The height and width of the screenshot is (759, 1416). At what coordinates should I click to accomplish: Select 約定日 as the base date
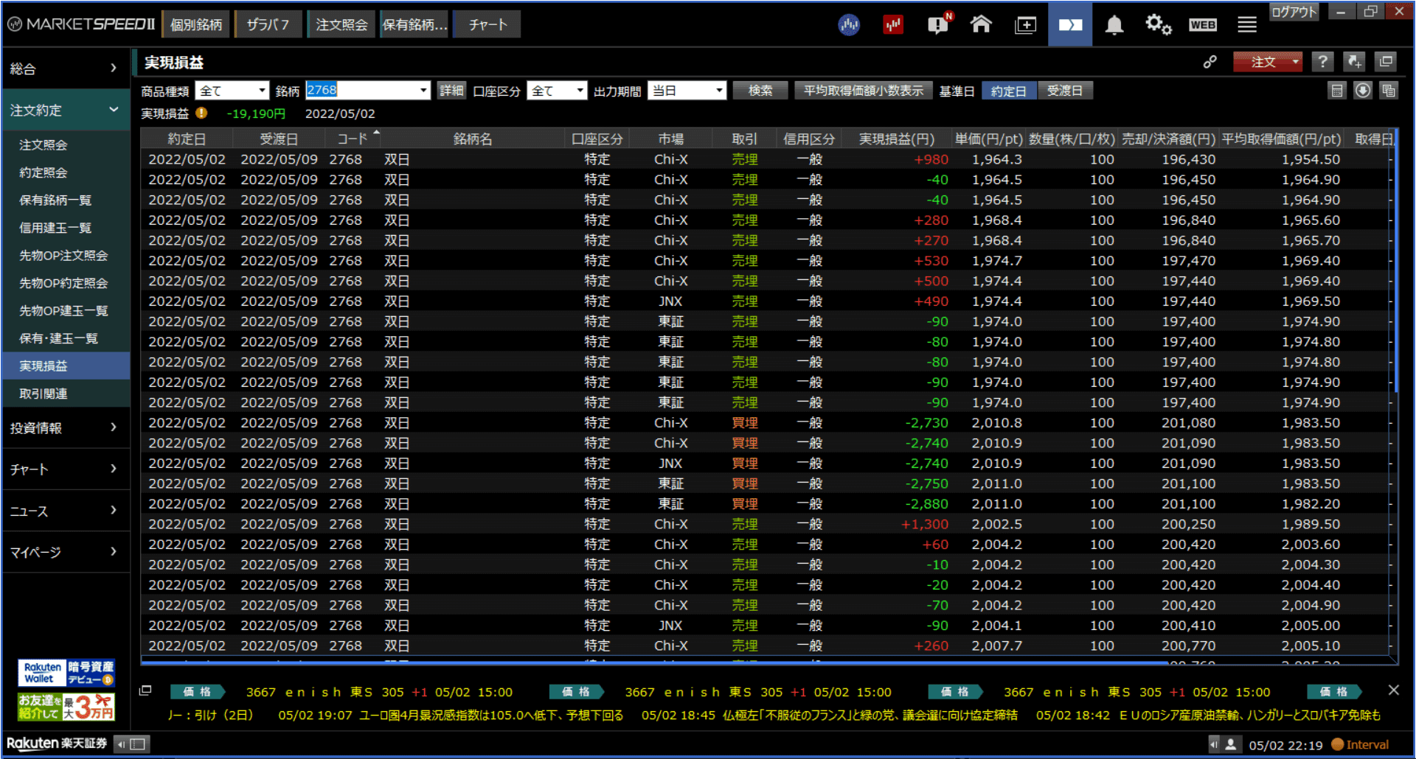pos(1008,91)
